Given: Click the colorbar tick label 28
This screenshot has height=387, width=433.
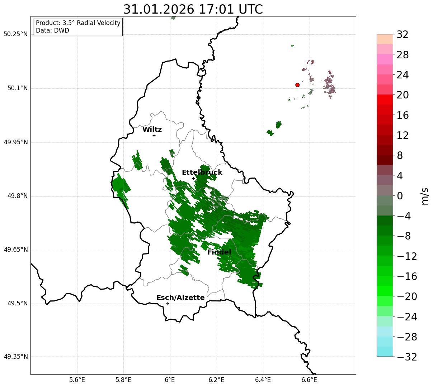Looking at the screenshot, I should coord(403,55).
